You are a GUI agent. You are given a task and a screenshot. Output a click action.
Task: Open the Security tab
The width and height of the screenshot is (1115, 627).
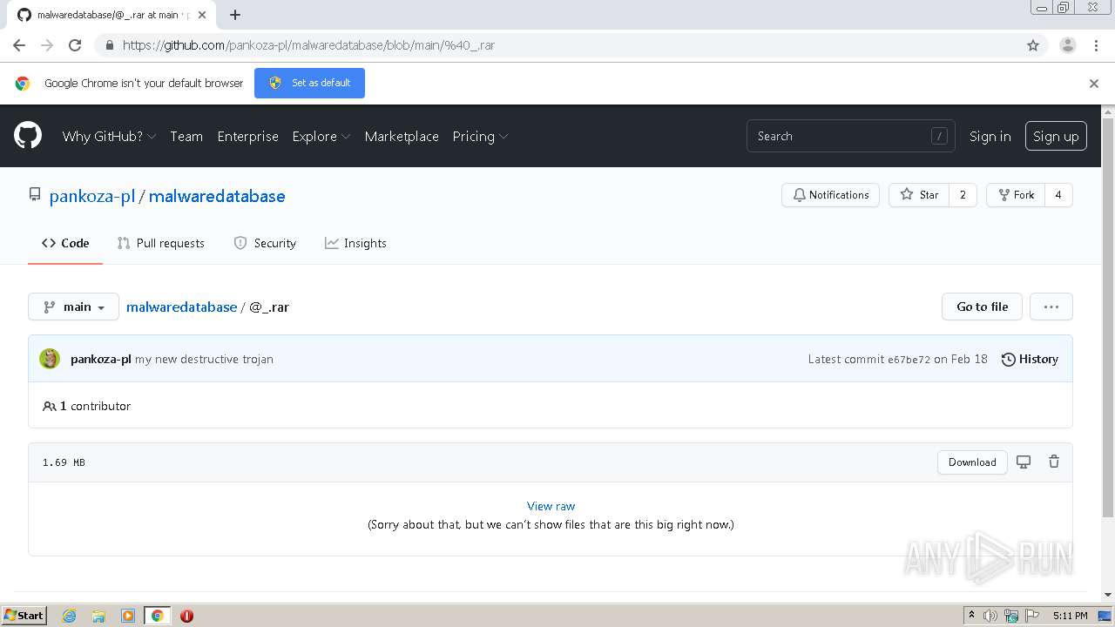point(266,243)
